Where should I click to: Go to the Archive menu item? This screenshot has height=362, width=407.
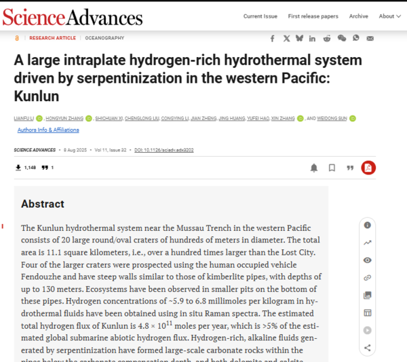coord(358,16)
